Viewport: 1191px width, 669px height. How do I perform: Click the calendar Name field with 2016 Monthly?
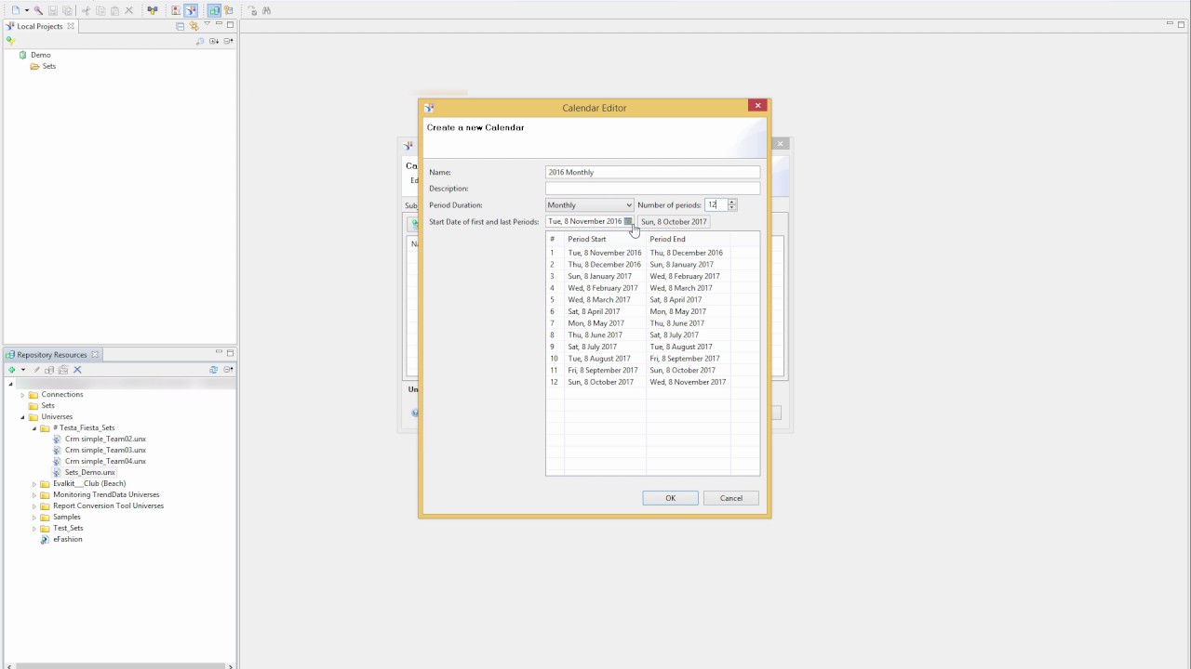tap(652, 172)
